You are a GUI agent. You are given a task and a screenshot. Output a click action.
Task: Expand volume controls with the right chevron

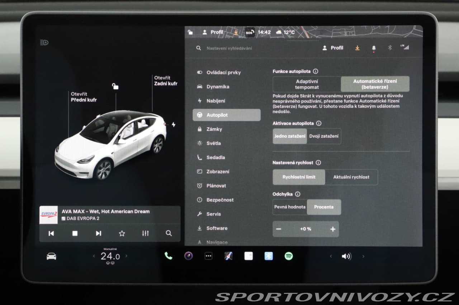pos(363,256)
